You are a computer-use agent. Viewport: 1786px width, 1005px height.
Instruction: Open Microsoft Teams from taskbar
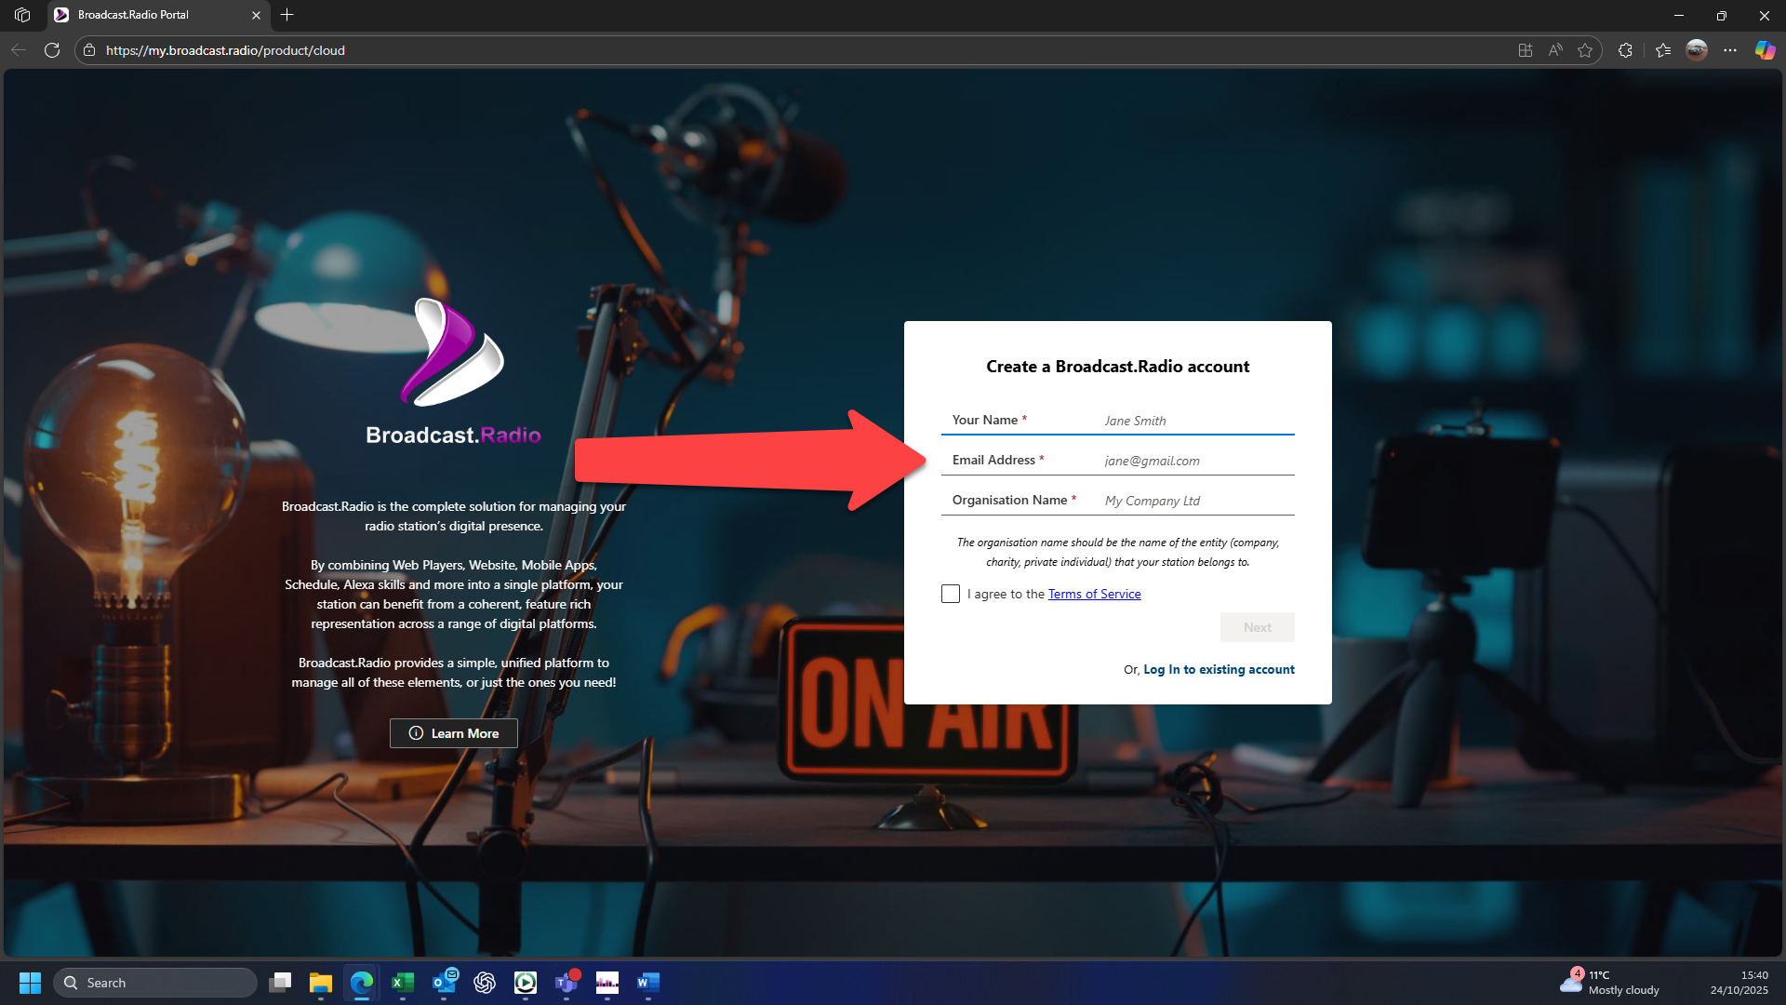pos(566,983)
